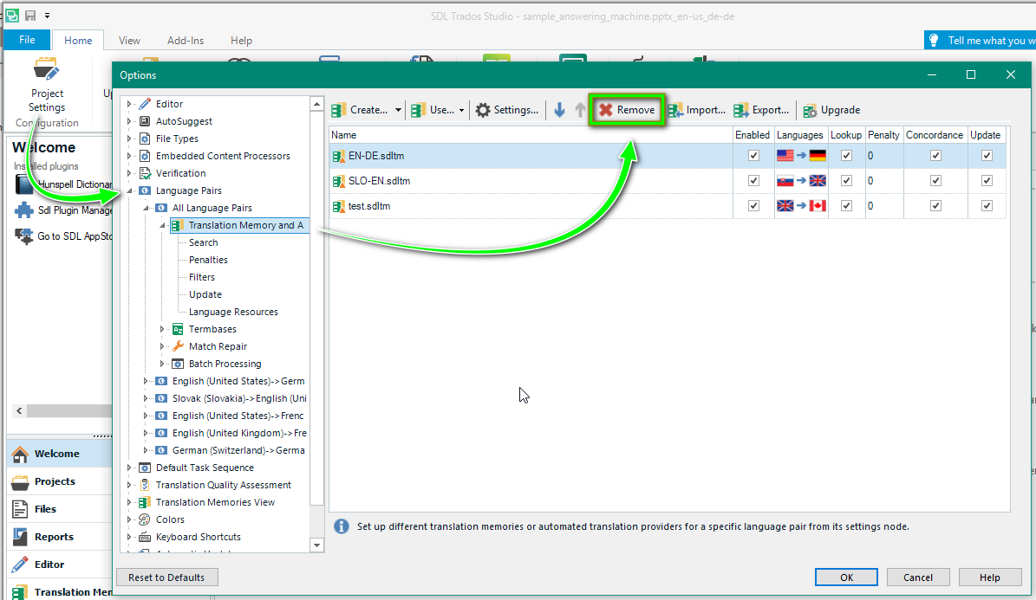This screenshot has width=1036, height=600.
Task: Click the Batch Processing icon in tree
Action: [178, 364]
